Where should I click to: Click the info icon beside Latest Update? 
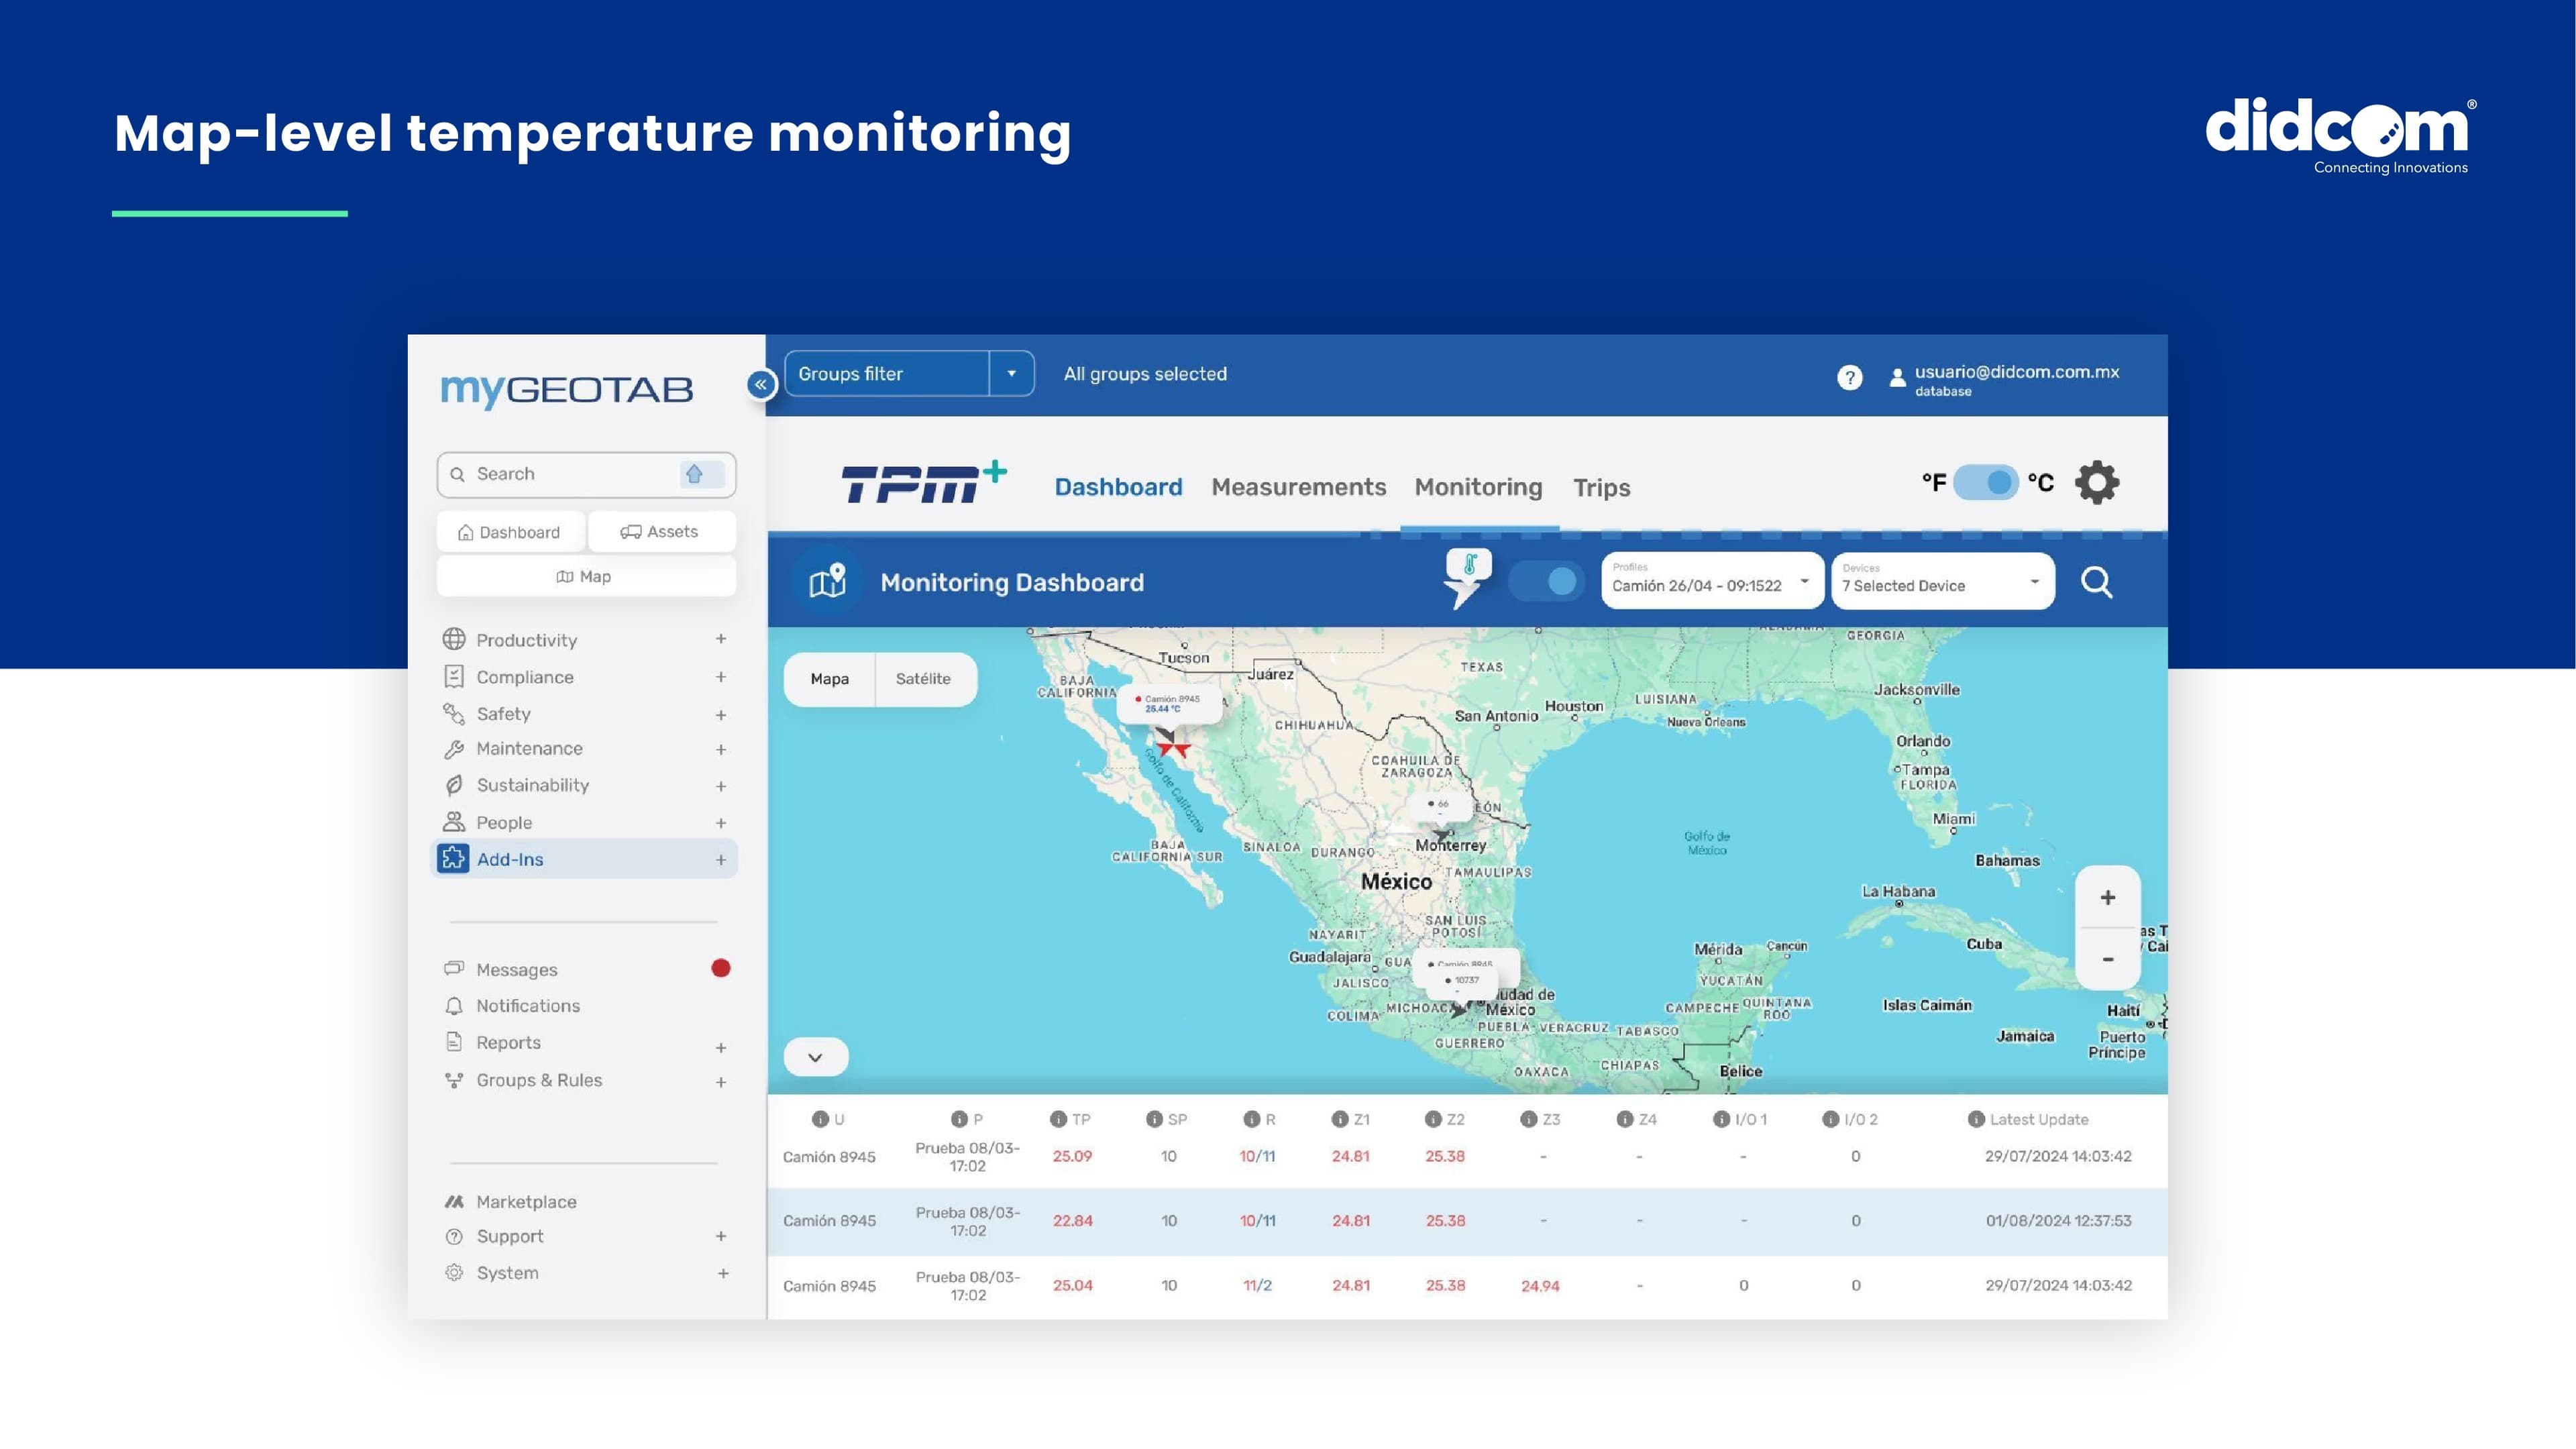(x=1976, y=1119)
